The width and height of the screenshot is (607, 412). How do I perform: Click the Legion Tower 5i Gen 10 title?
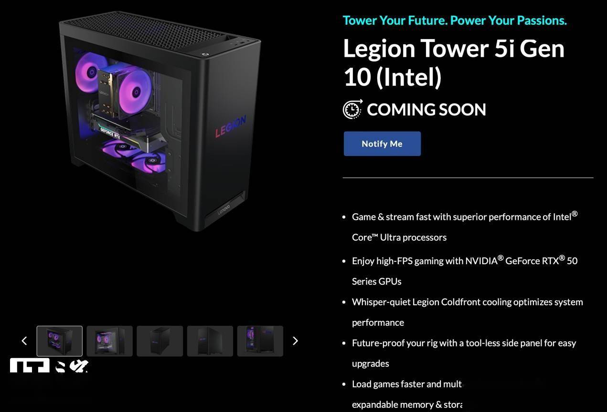pos(454,62)
